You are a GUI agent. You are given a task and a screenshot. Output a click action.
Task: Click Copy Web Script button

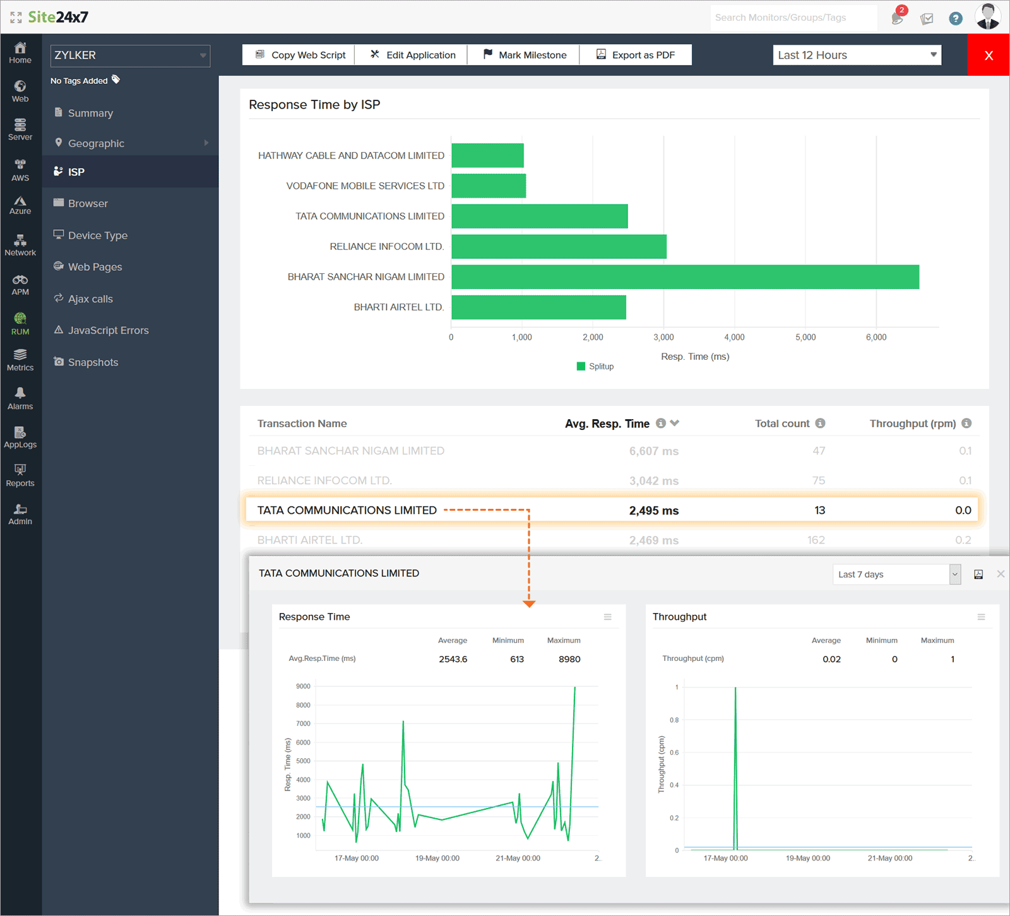click(x=299, y=55)
